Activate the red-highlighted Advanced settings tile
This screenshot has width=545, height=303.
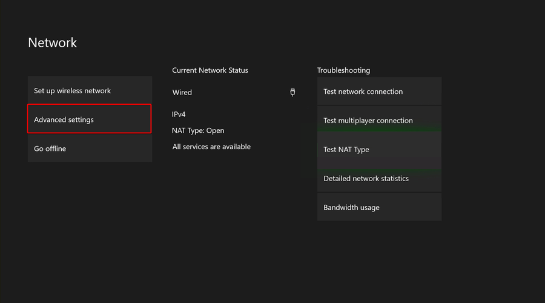click(x=90, y=119)
